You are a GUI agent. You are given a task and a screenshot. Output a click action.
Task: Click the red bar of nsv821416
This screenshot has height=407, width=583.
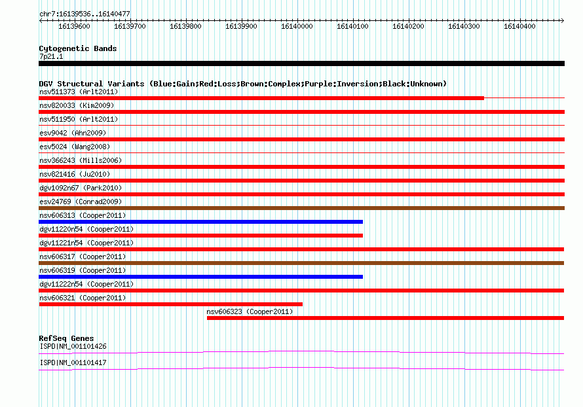click(x=301, y=181)
